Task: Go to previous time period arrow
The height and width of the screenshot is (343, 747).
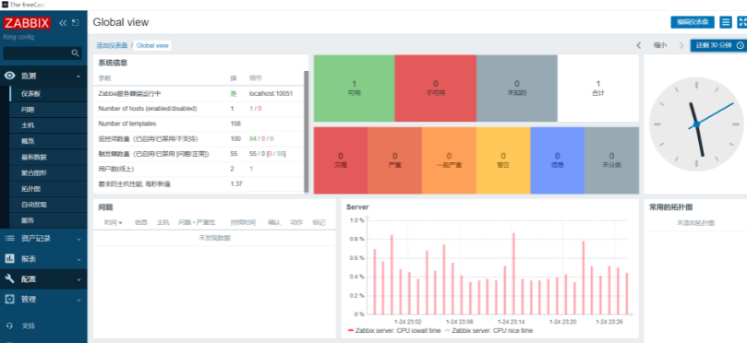Action: pos(639,45)
